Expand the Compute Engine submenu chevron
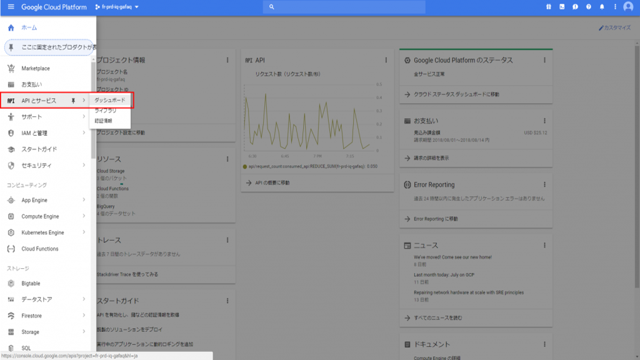 84,216
